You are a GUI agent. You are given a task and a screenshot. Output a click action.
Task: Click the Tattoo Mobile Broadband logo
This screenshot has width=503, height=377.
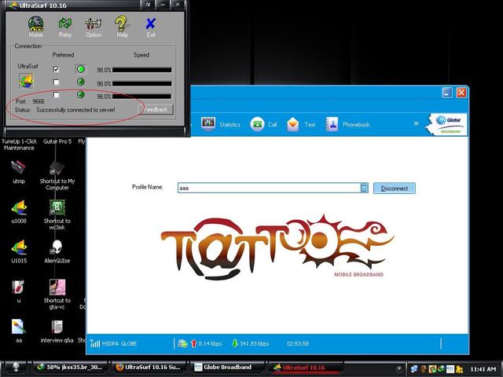pos(277,247)
